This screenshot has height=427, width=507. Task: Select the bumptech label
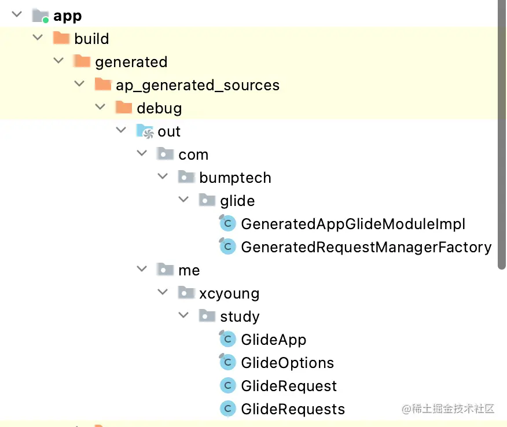coord(236,178)
